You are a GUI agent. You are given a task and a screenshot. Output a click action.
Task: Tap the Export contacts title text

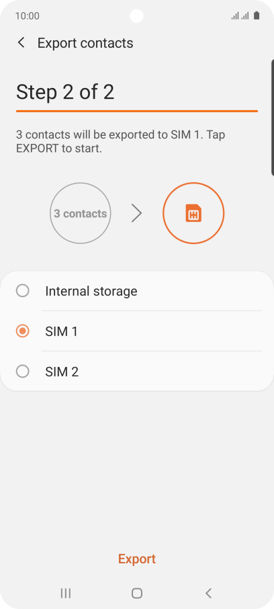click(x=85, y=43)
